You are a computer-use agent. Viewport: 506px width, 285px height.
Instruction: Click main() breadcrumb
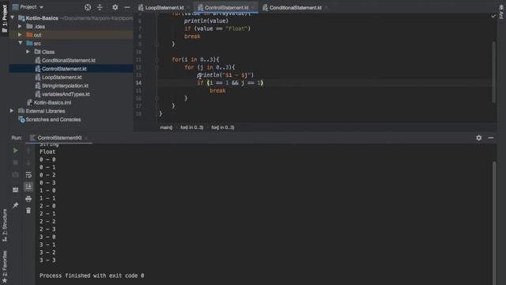[166, 127]
